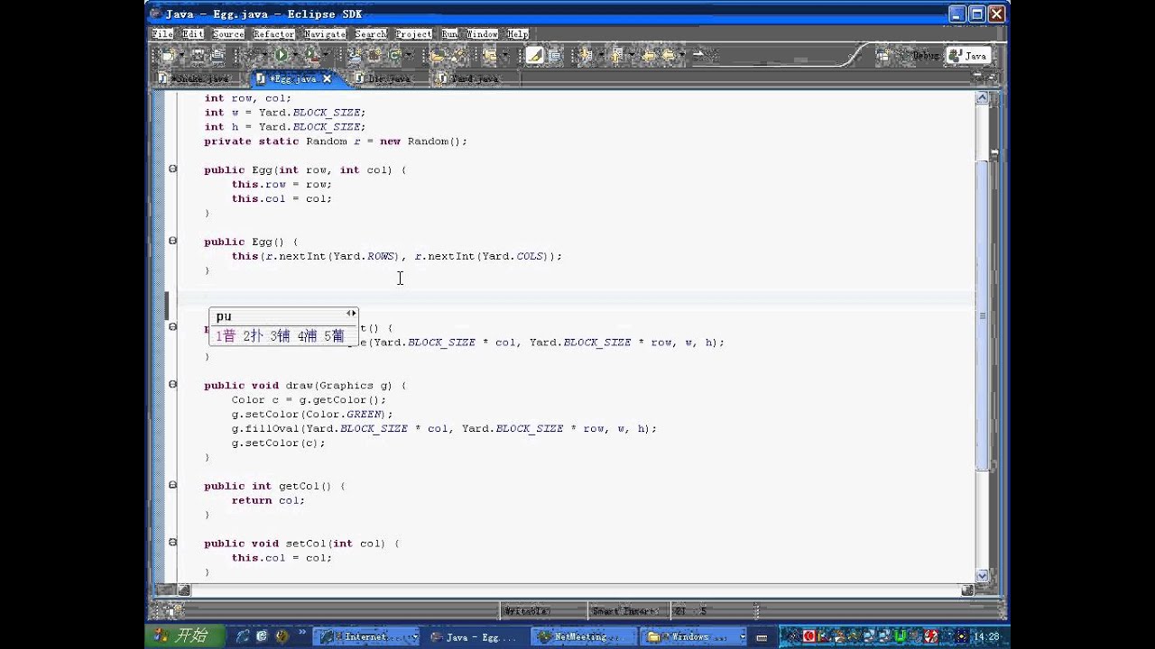Click the horizontal scrollbar left arrow
This screenshot has width=1155, height=649.
[183, 590]
